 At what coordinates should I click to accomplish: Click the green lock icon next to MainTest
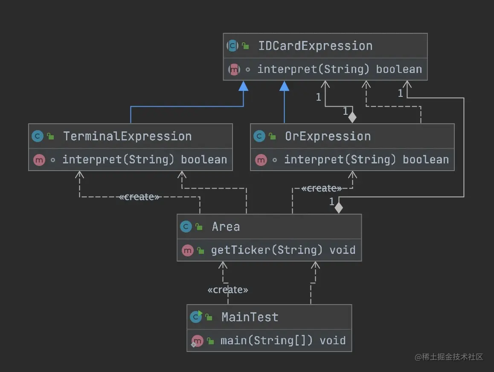[x=209, y=317]
